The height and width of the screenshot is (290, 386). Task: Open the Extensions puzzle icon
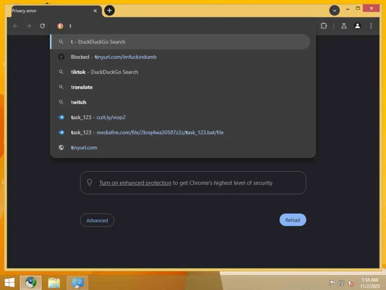[x=324, y=26]
